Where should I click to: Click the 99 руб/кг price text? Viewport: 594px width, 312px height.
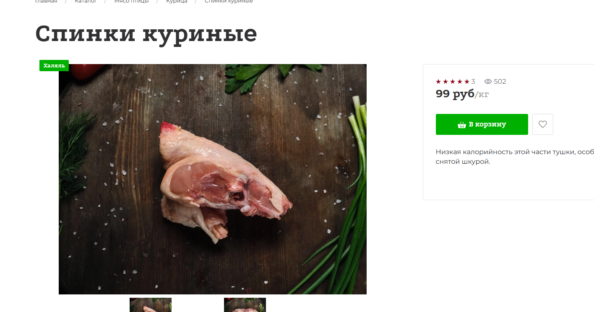click(x=462, y=94)
